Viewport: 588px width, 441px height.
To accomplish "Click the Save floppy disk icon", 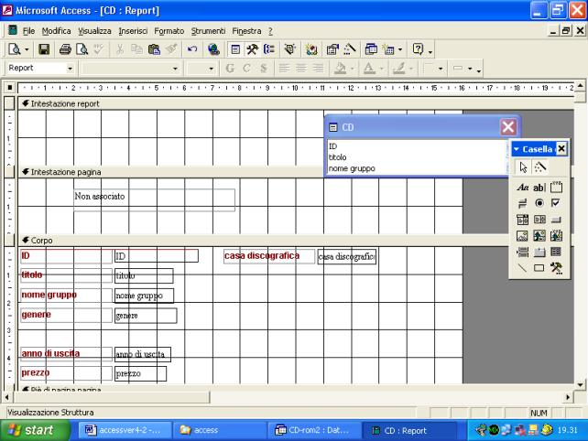I will click(x=44, y=49).
